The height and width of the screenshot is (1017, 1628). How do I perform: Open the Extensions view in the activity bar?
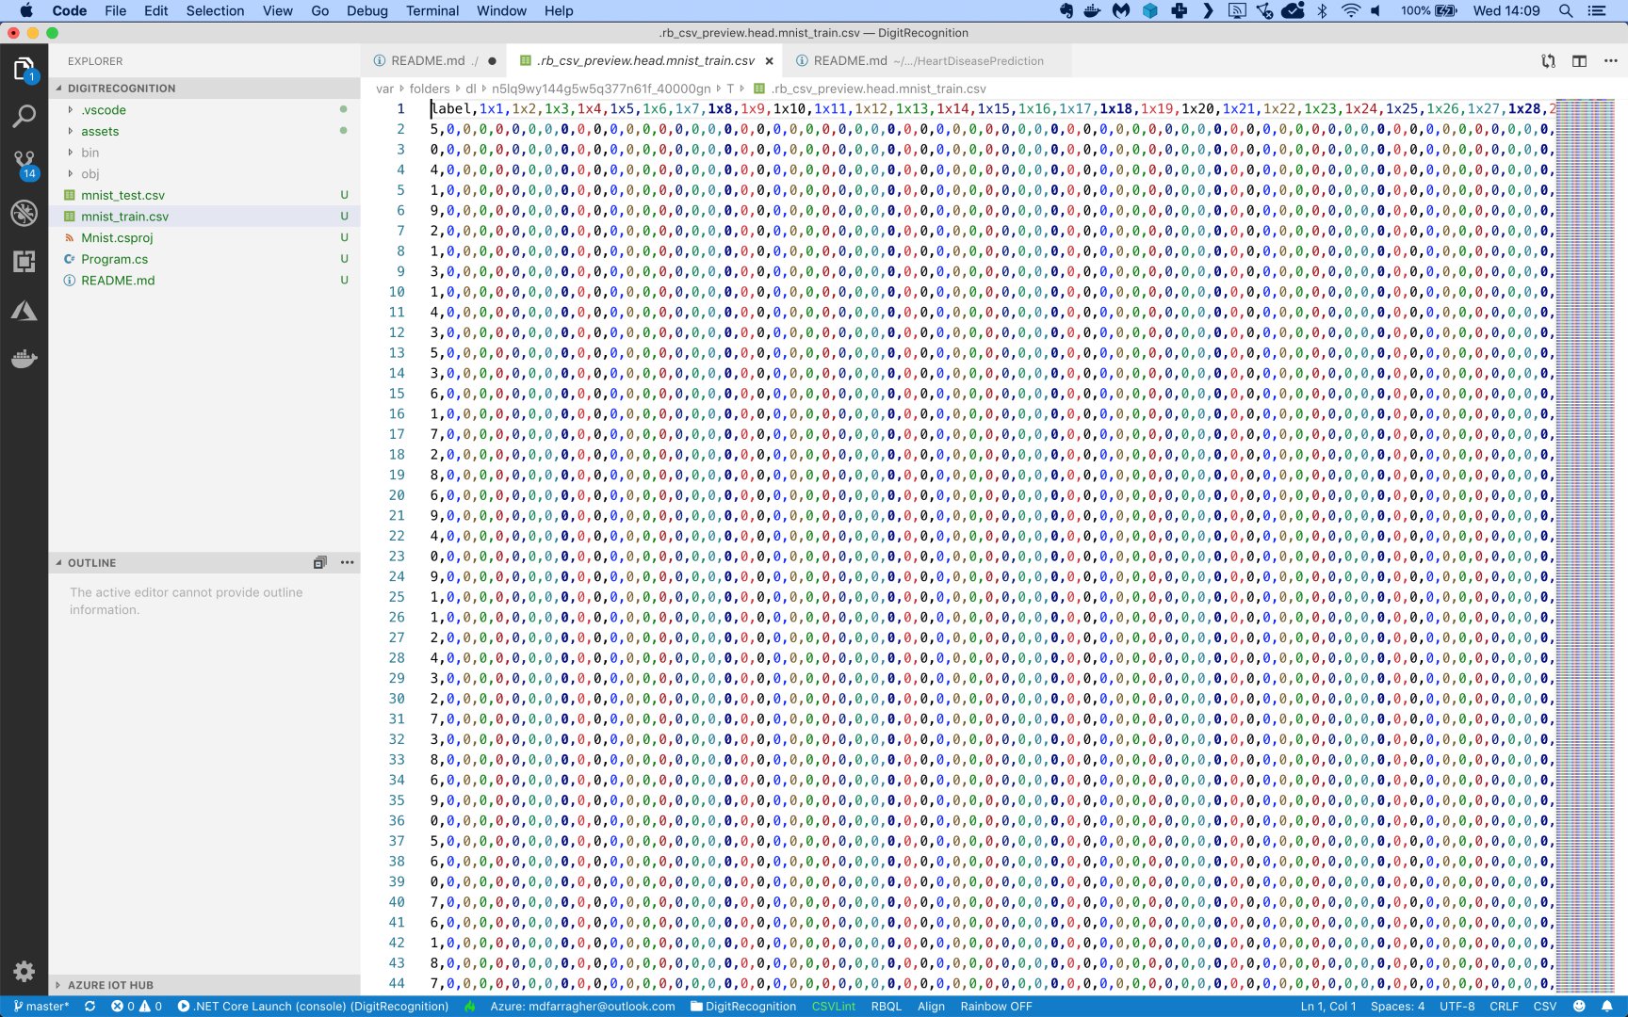24,262
